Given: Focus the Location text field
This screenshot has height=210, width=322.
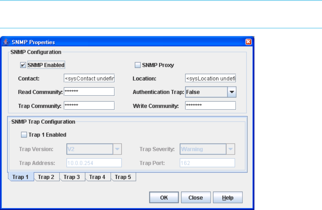Looking at the screenshot, I should (211, 78).
